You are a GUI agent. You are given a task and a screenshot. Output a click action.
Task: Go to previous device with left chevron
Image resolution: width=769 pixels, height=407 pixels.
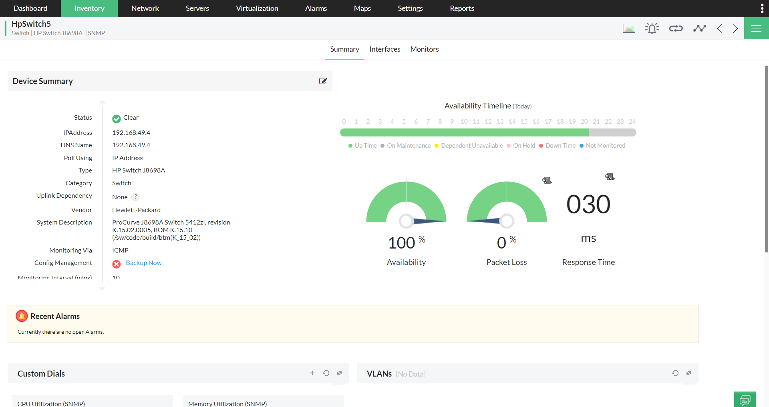click(x=720, y=28)
